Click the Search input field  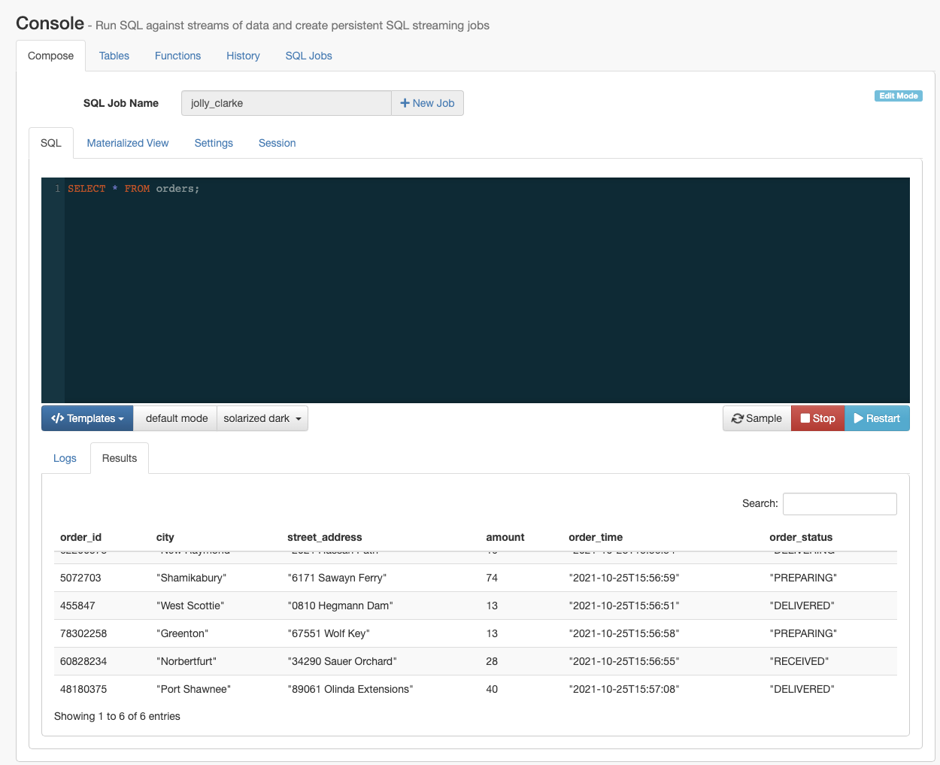tap(839, 504)
